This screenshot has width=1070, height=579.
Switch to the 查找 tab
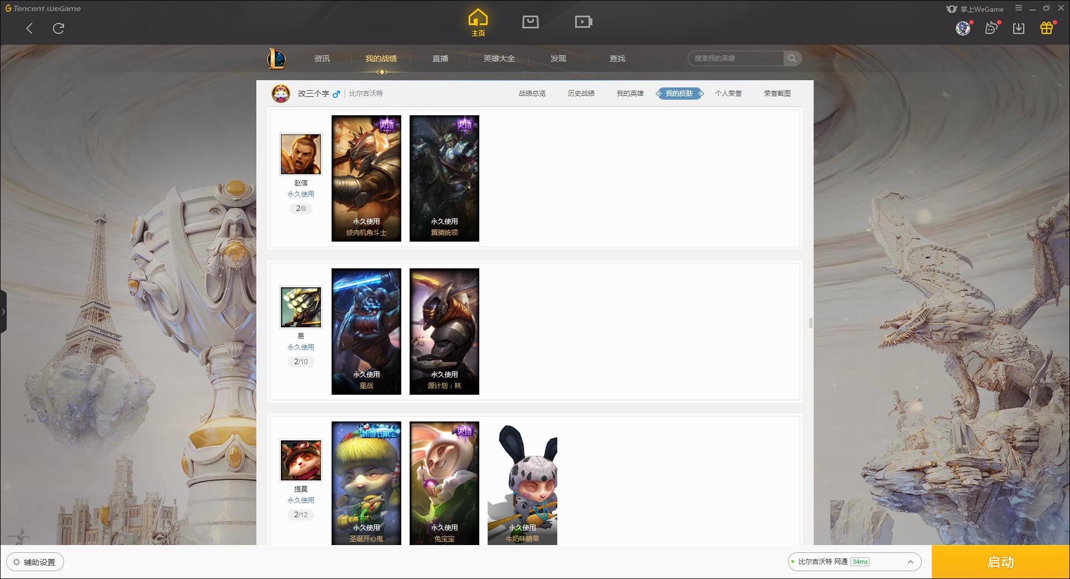pyautogui.click(x=617, y=58)
